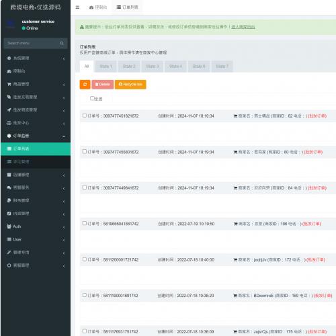Expand the 店铺管理 chevron
Screen dimensions: 336x336
(x=64, y=175)
